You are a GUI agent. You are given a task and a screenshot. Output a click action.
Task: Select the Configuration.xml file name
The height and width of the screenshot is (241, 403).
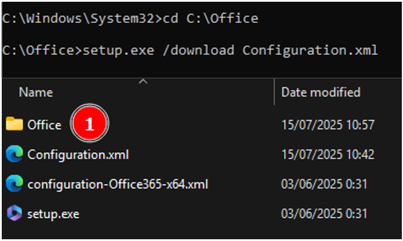coord(78,155)
